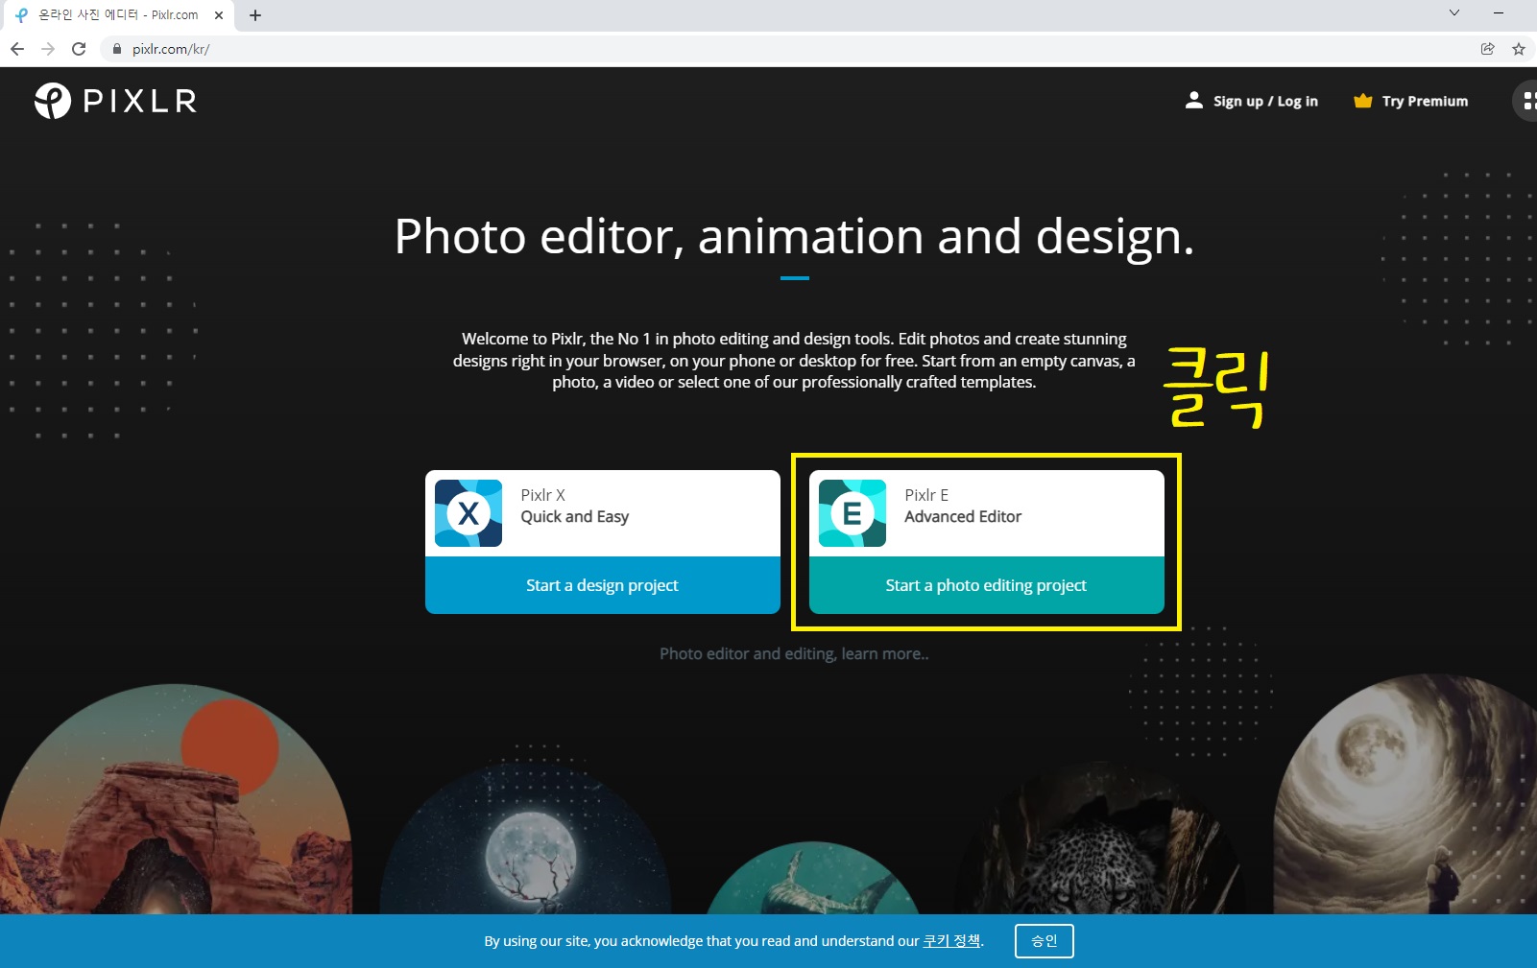This screenshot has height=968, width=1537.
Task: Select the Pixlr E Advanced Editor card
Action: 987,513
